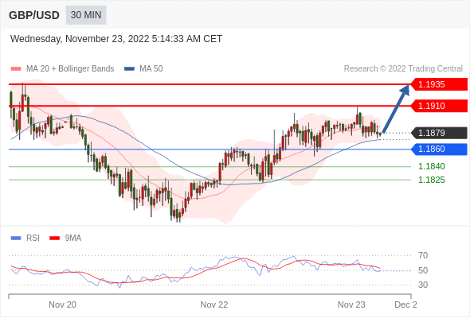Screen dimensions: 470x318
Task: Click the RSI 50 axis label
Action: pyautogui.click(x=423, y=270)
